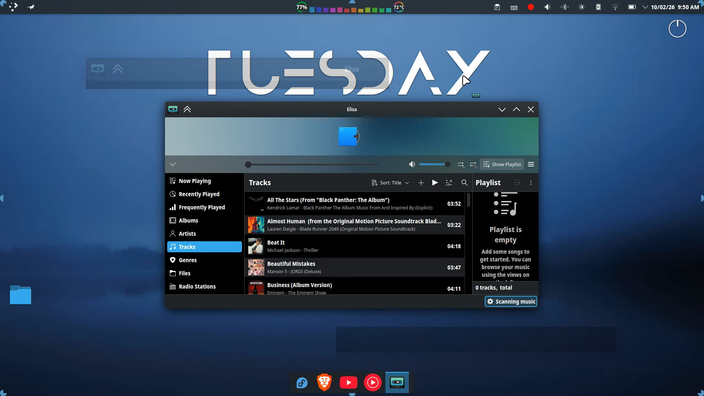Open the Sort: Title dropdown
704x396 pixels.
pyautogui.click(x=390, y=183)
